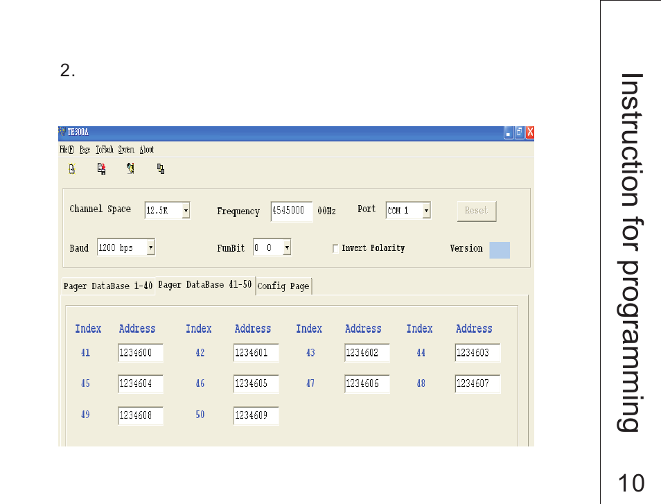Click the cascading windows toolbar icon
The image size is (661, 504).
pos(161,169)
